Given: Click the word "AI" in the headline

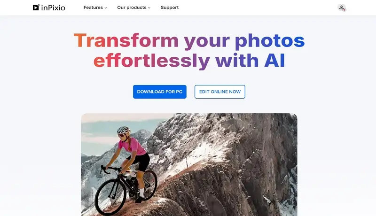Looking at the screenshot, I should tap(274, 61).
